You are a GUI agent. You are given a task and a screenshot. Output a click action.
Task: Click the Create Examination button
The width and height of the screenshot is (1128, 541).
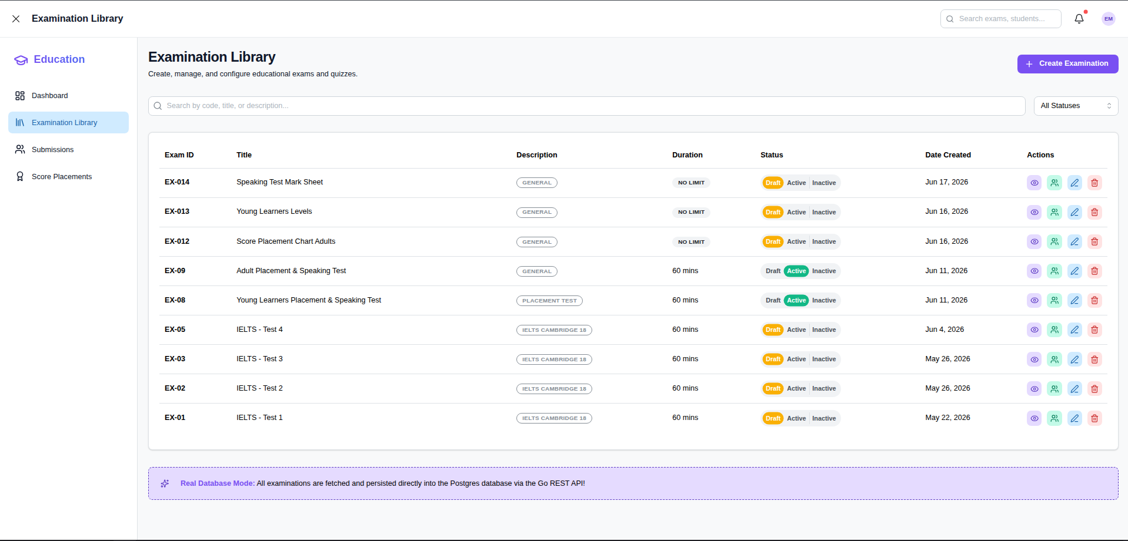point(1067,64)
